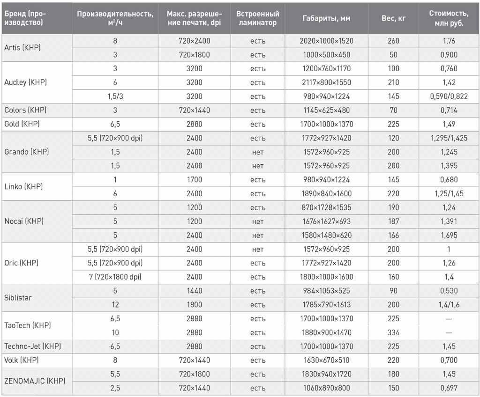Click the '2020×1000×1520' dimensions cell

tap(326, 41)
